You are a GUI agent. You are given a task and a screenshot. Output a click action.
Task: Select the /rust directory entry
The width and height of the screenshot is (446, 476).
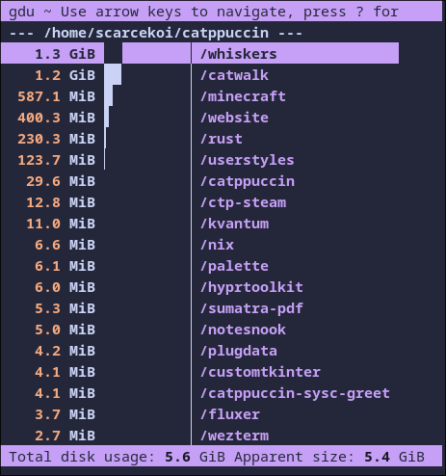(222, 139)
